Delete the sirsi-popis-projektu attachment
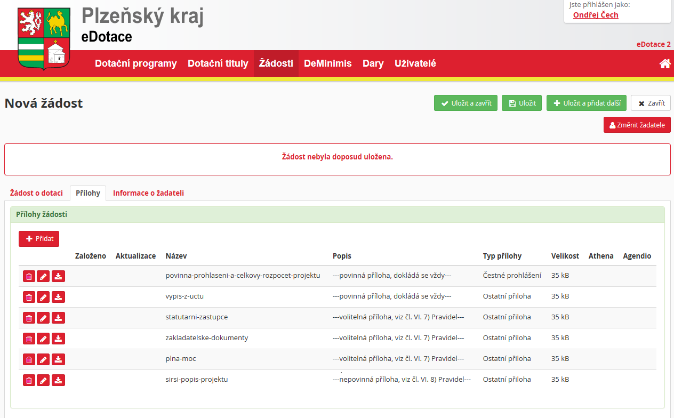The height and width of the screenshot is (418, 674). (29, 380)
